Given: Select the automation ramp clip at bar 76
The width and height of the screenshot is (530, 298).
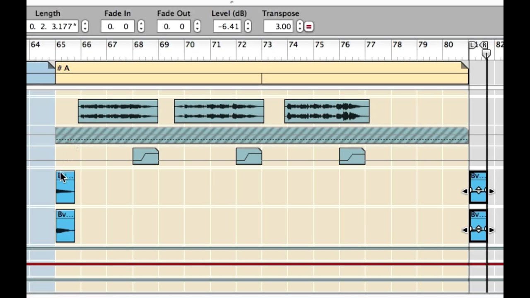Looking at the screenshot, I should (352, 156).
